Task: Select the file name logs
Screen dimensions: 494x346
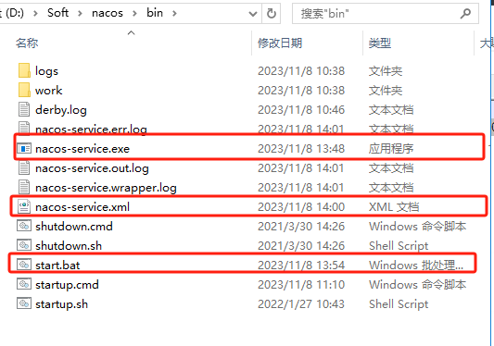Action: [x=46, y=71]
